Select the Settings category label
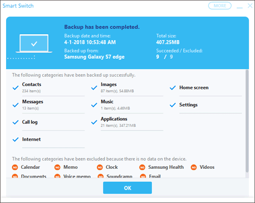 pos(188,105)
